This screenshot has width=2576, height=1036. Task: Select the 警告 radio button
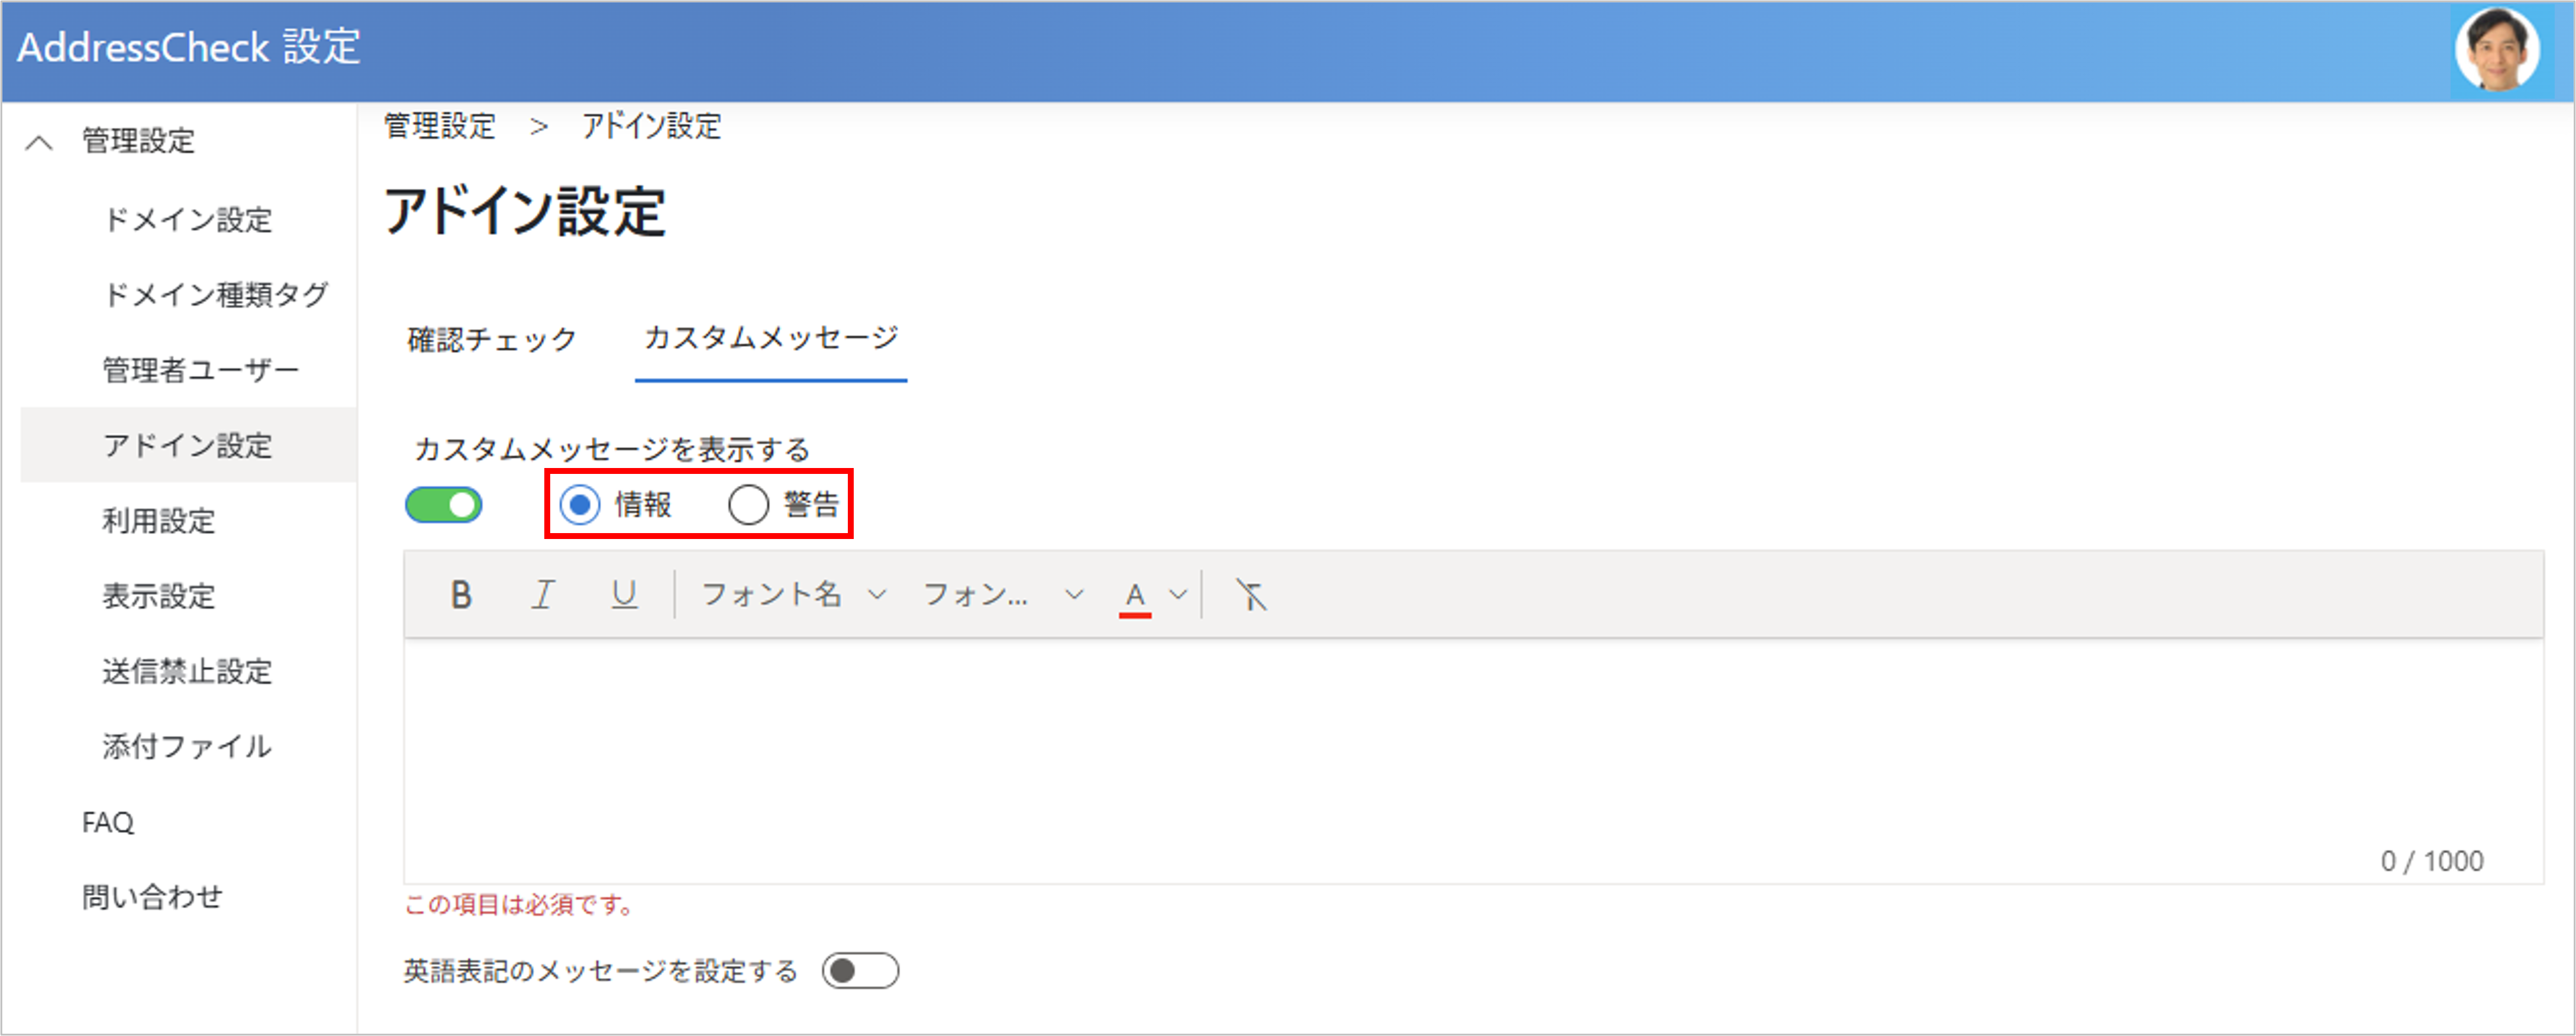pos(748,505)
